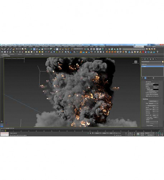Open the Rendering menu
Viewport: 164px width, 180px height.
(x=52, y=46)
